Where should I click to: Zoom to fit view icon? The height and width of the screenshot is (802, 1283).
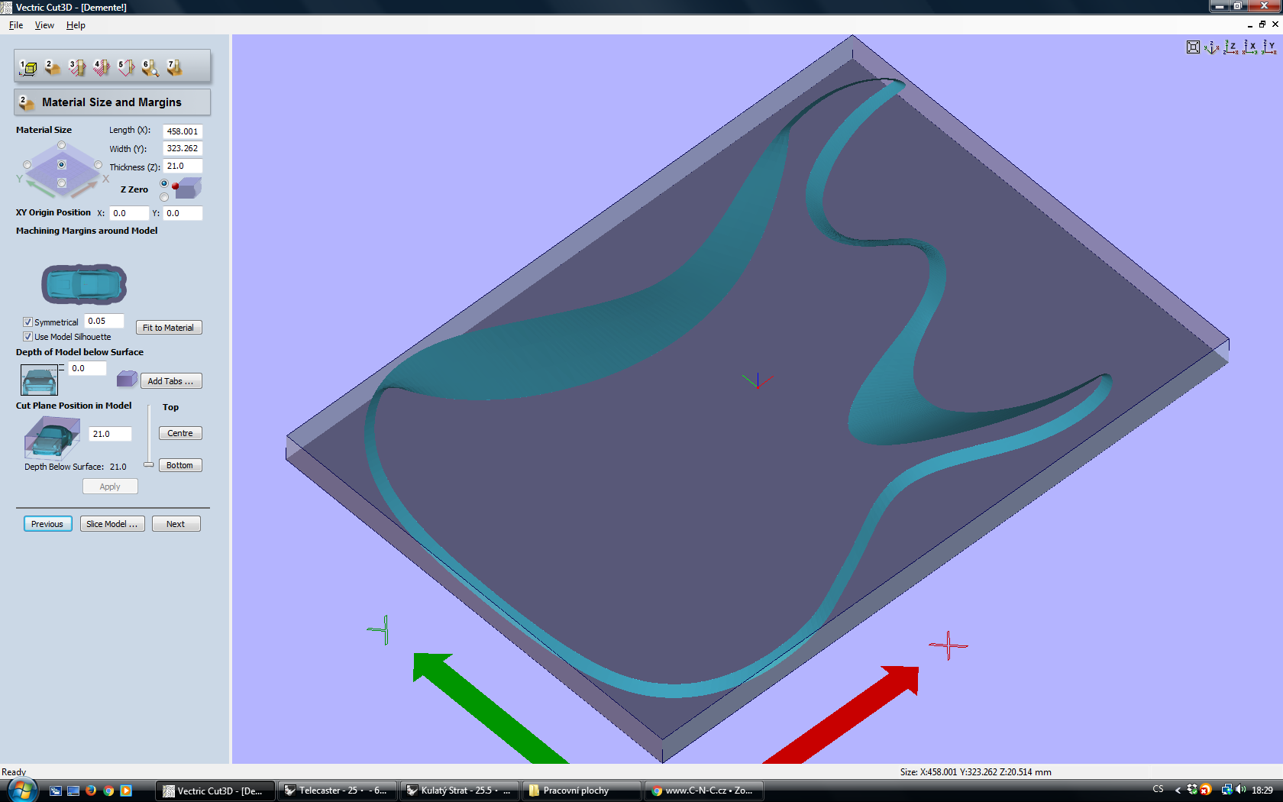(x=1193, y=47)
